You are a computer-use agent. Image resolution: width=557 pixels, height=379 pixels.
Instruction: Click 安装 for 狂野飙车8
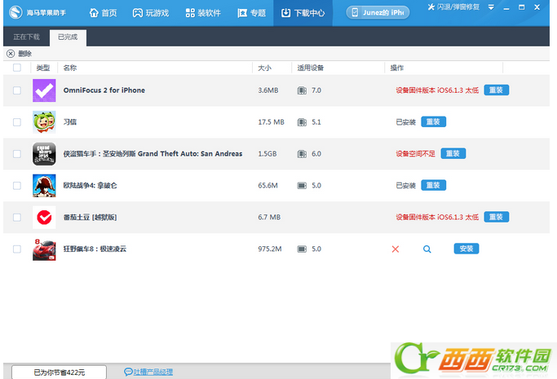(466, 249)
